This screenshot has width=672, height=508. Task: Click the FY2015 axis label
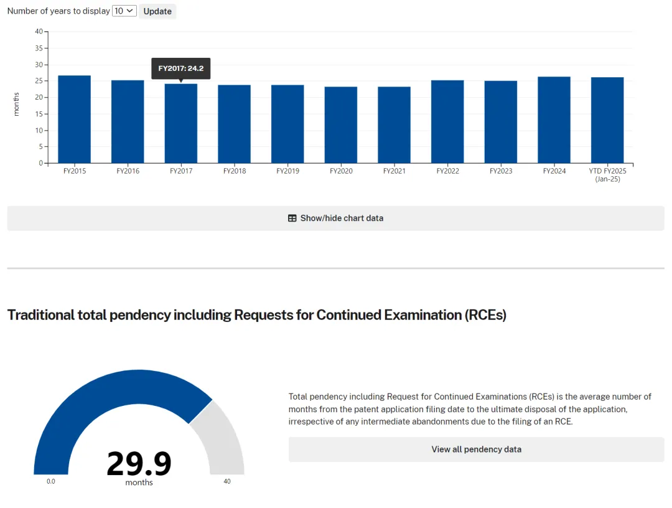click(75, 171)
